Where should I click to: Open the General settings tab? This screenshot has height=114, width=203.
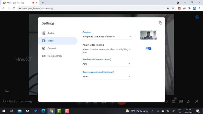pyautogui.click(x=58, y=48)
